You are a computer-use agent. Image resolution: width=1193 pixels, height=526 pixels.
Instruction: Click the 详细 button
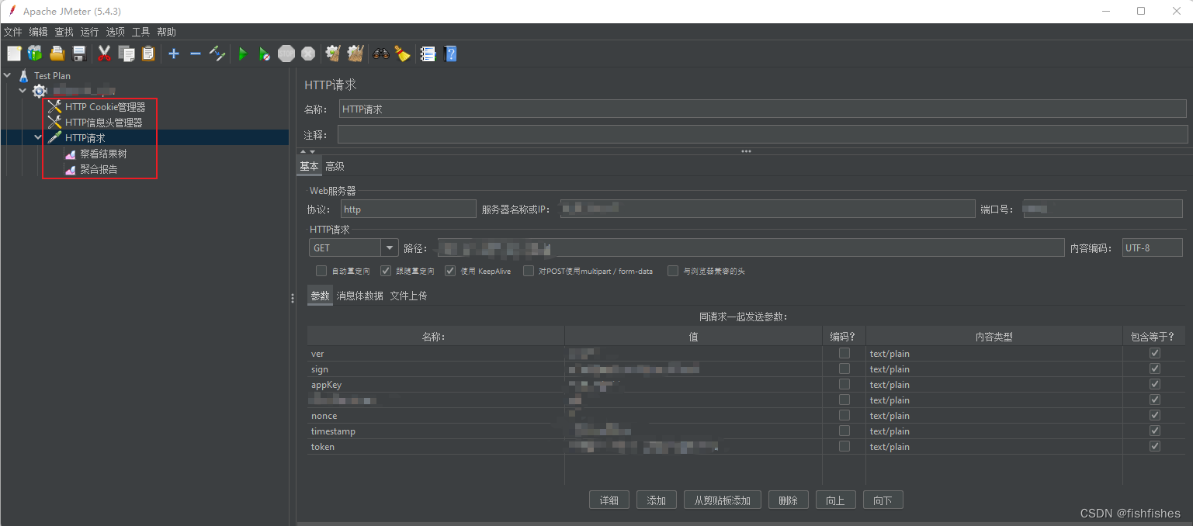609,500
